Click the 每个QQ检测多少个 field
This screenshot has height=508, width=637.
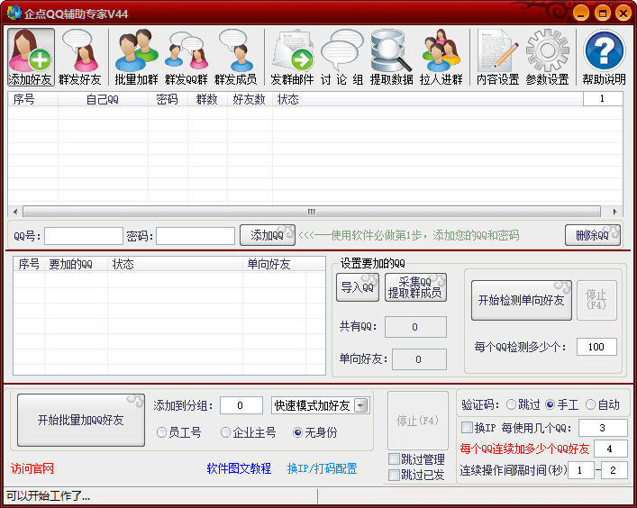pos(596,347)
